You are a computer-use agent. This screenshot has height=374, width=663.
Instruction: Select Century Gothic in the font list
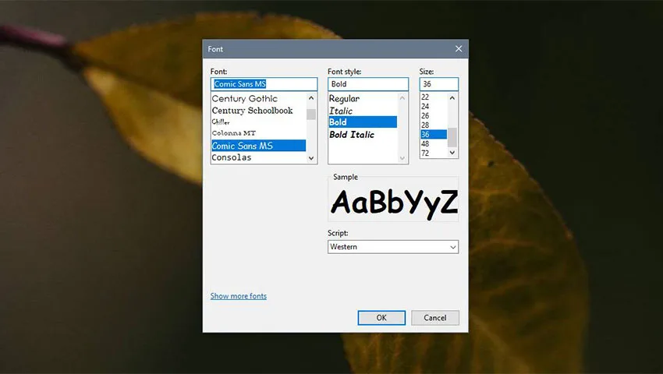click(258, 98)
